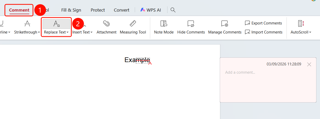Click the Attachment paperclip icon
Image resolution: width=320 pixels, height=119 pixels.
coord(106,23)
